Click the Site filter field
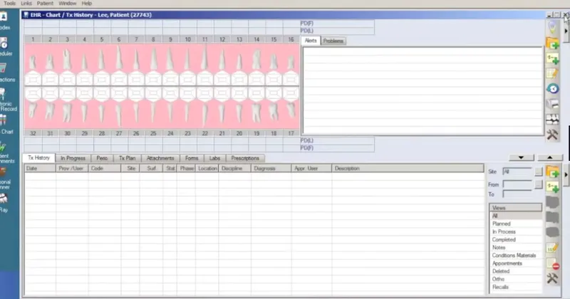 (x=518, y=172)
